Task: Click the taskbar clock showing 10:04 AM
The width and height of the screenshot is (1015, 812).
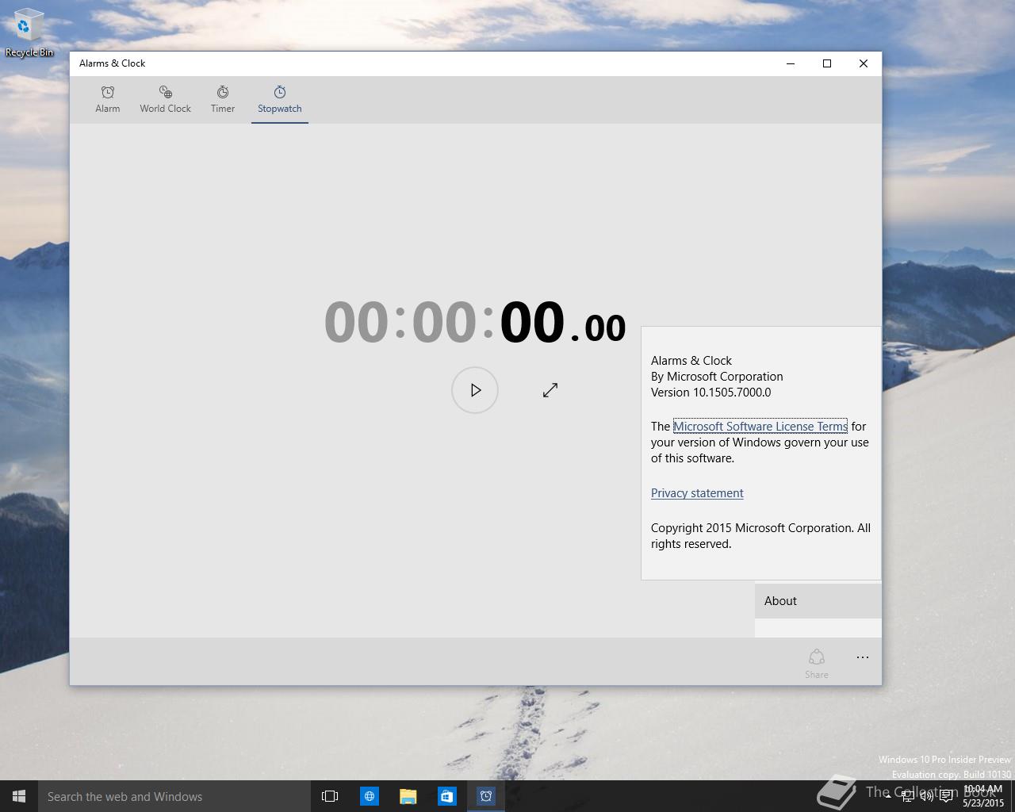Action: click(983, 796)
